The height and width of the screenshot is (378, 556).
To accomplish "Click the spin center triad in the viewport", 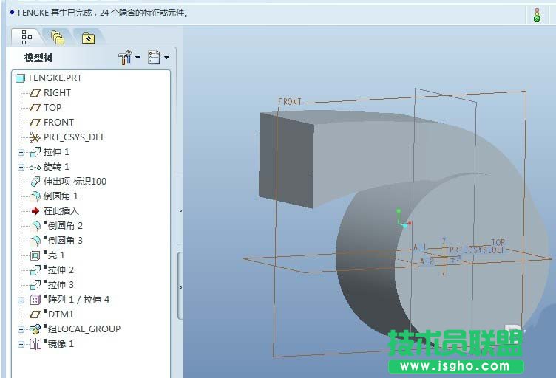I will (x=404, y=219).
